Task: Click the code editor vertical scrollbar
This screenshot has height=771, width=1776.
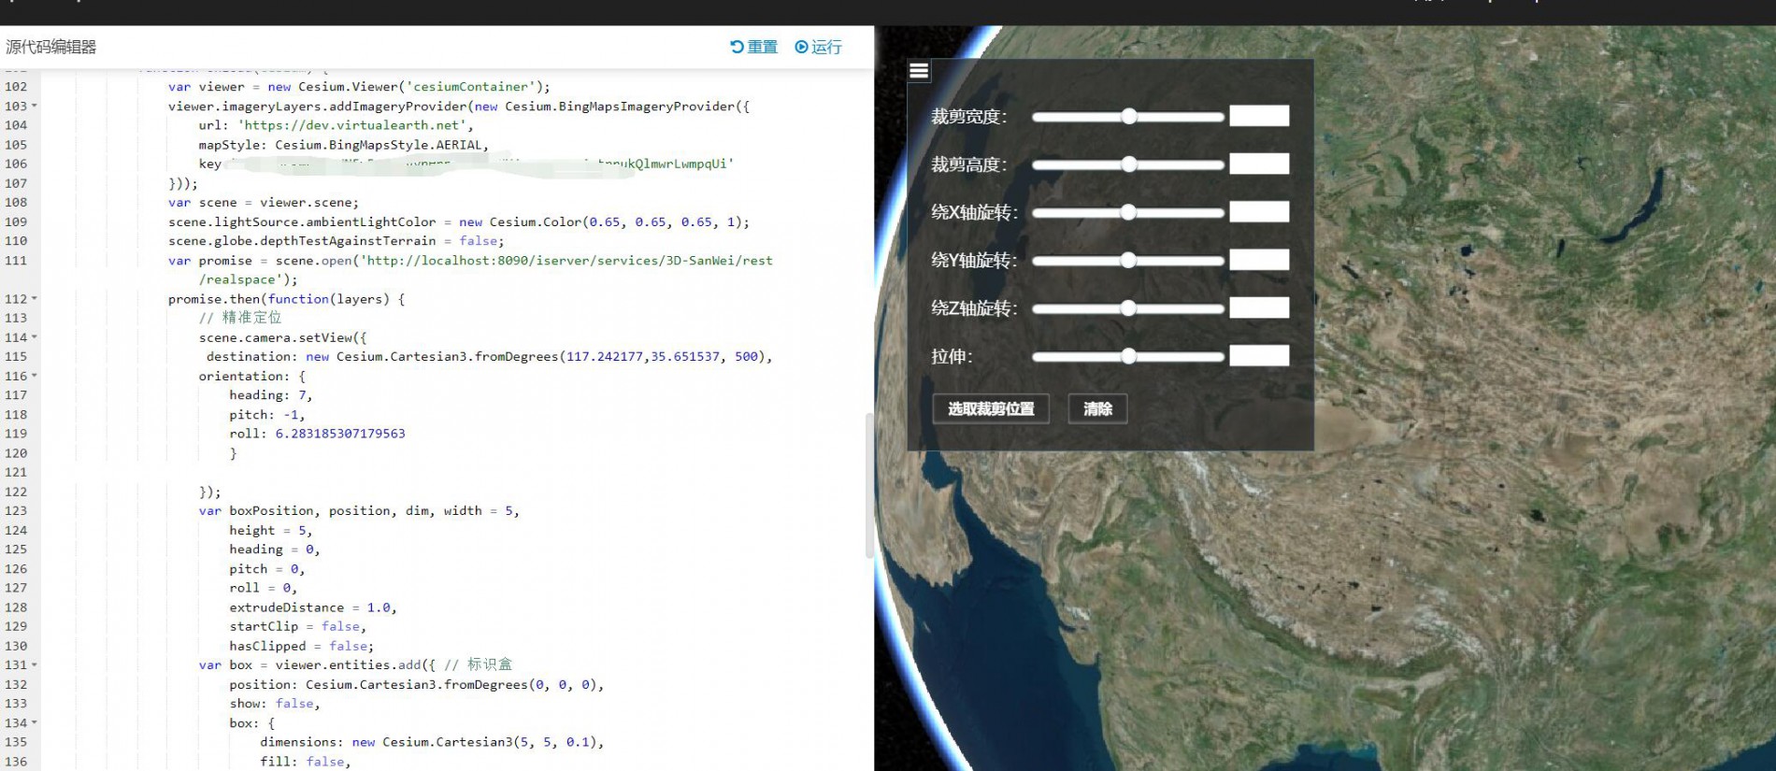Action: pos(869,486)
